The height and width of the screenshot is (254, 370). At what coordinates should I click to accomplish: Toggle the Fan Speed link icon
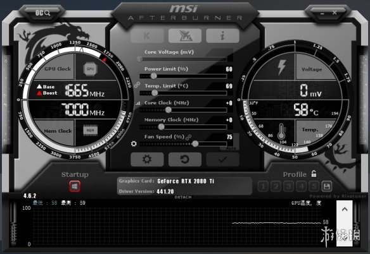click(x=189, y=137)
